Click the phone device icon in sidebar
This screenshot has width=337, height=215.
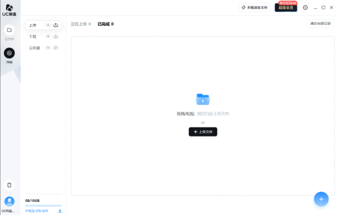[x=9, y=185]
